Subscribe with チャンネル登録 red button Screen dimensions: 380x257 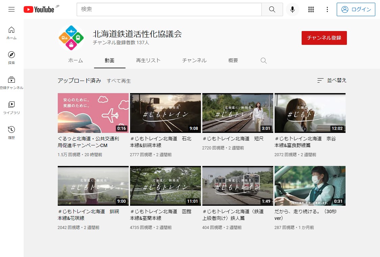[x=324, y=38]
